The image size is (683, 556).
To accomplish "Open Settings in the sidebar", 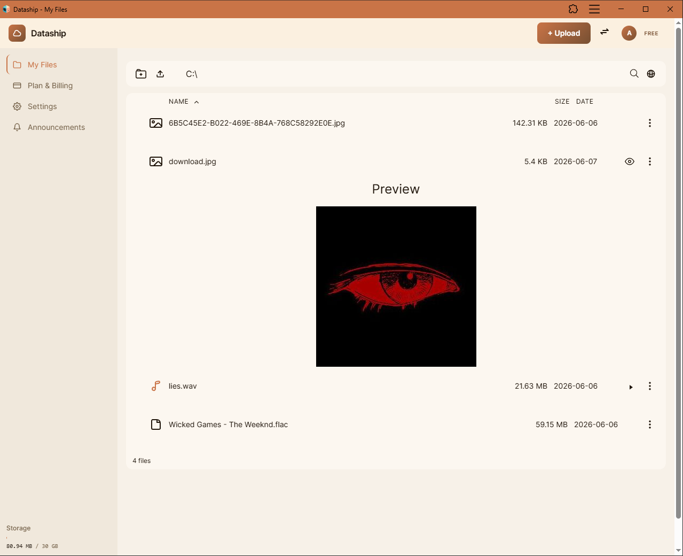I will coord(59,106).
